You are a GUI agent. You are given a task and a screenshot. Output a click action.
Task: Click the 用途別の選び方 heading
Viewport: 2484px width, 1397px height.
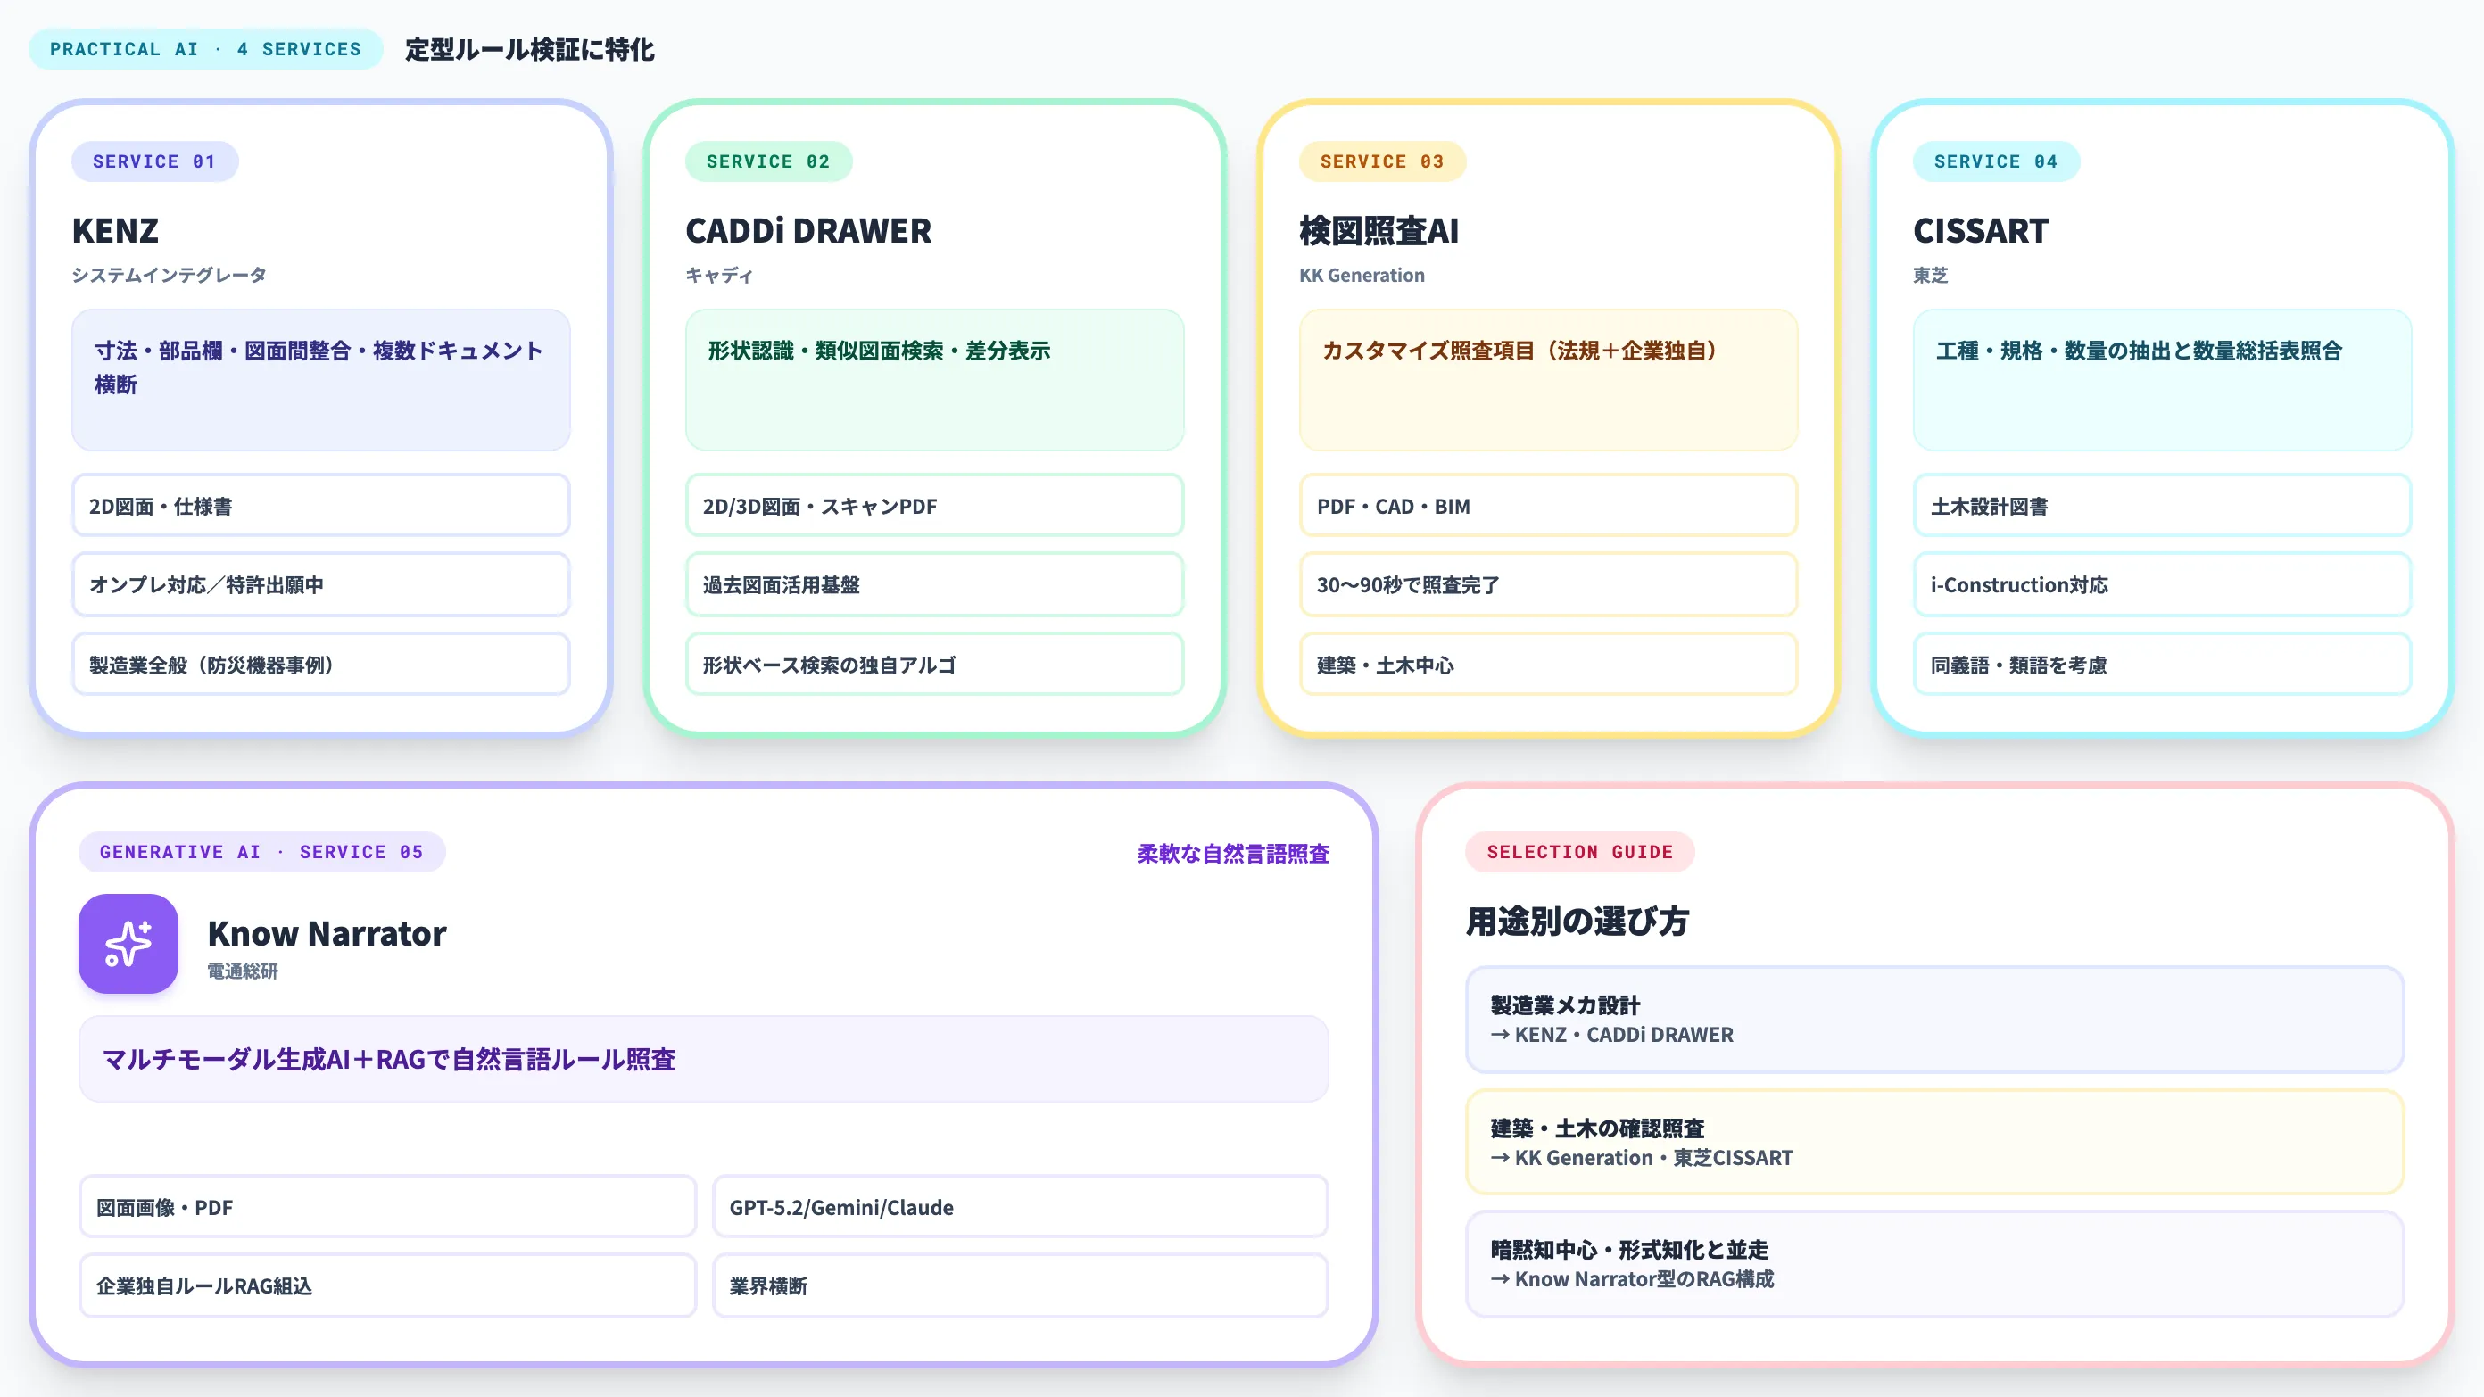click(x=1577, y=921)
